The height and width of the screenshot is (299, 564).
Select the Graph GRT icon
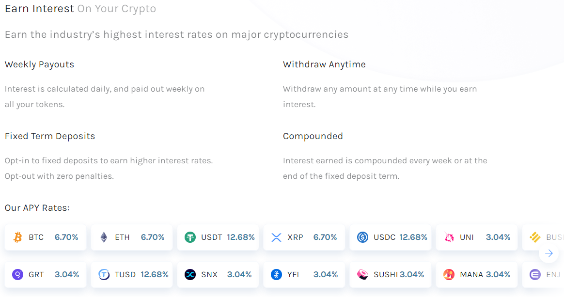(x=18, y=274)
